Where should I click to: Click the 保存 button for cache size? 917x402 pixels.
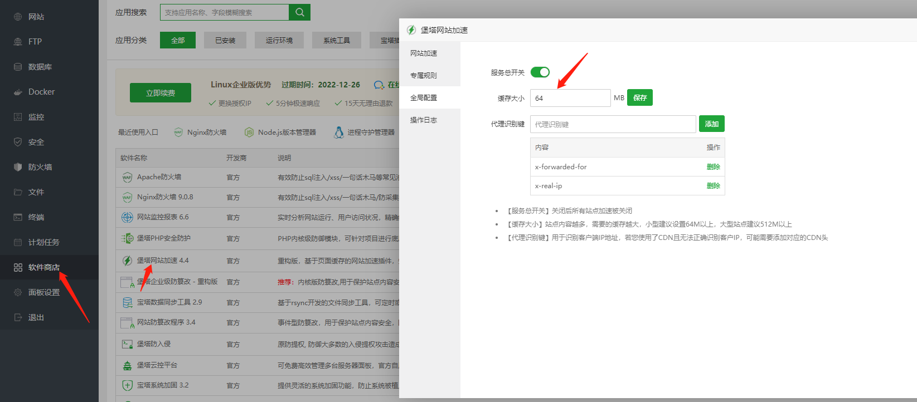pos(640,97)
